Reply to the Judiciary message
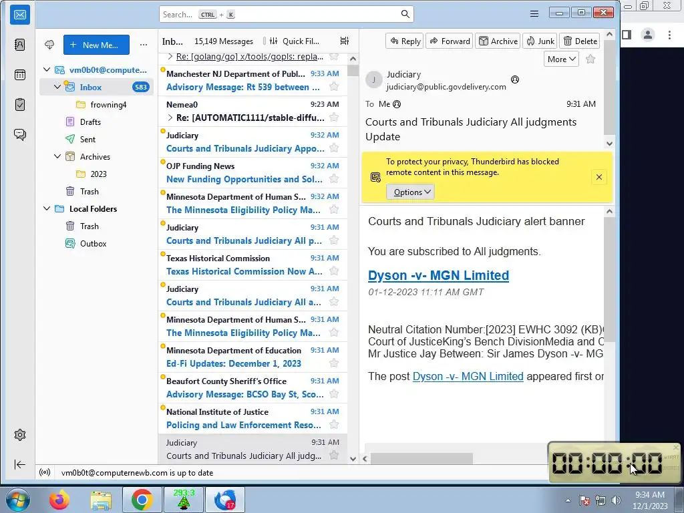 [405, 41]
